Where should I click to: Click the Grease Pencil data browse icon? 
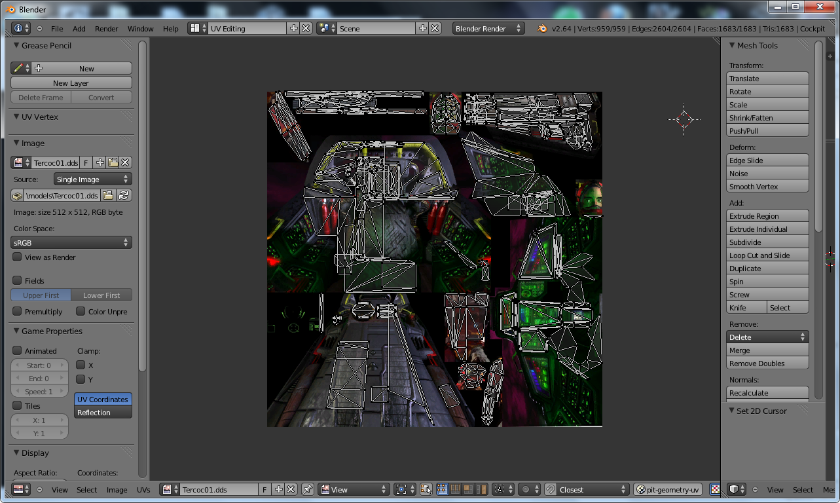(21, 68)
